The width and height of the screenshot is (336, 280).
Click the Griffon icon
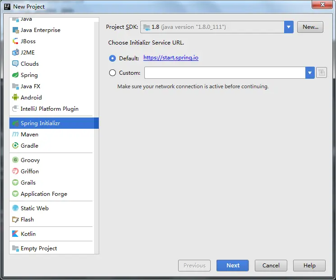pos(15,172)
